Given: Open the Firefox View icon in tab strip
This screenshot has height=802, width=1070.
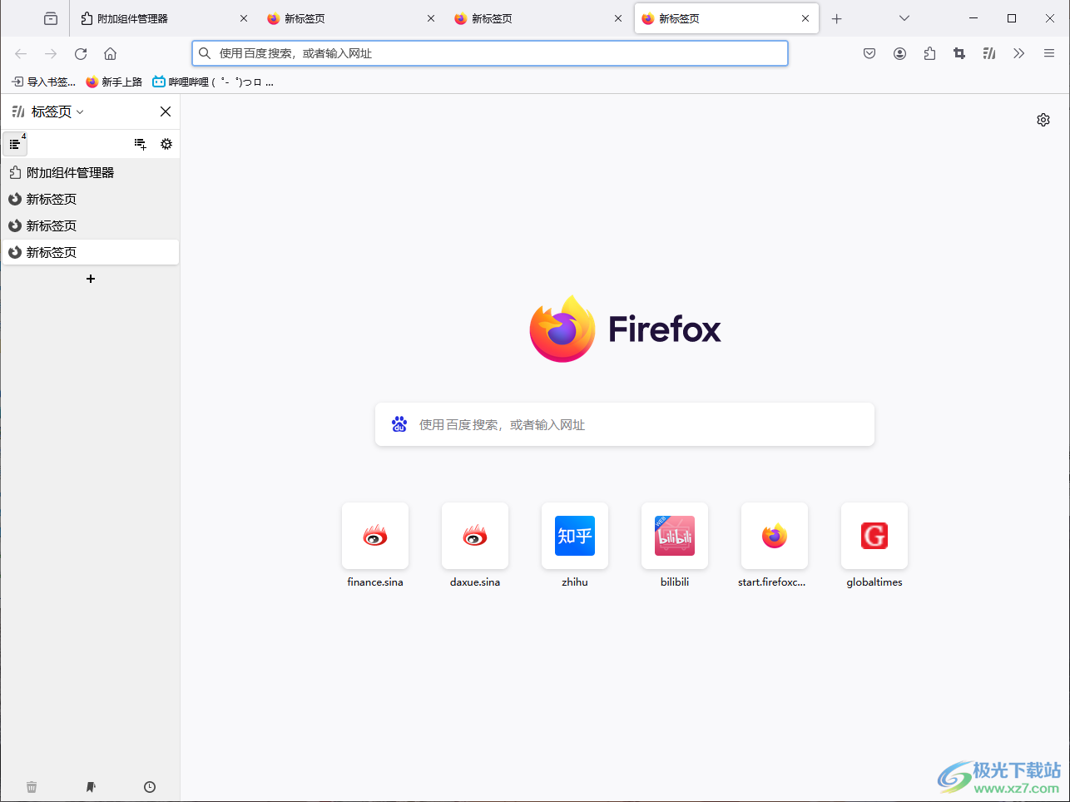Looking at the screenshot, I should 51,18.
